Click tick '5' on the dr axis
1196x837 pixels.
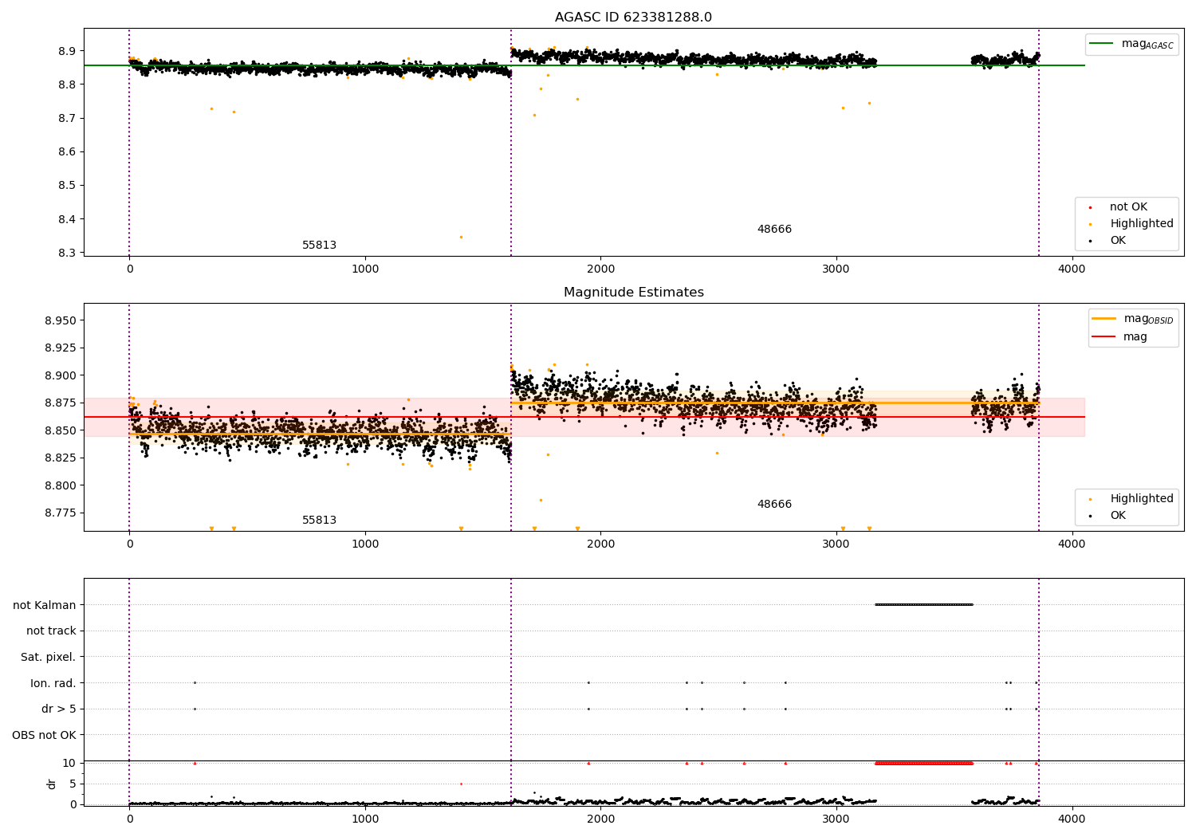(x=73, y=784)
